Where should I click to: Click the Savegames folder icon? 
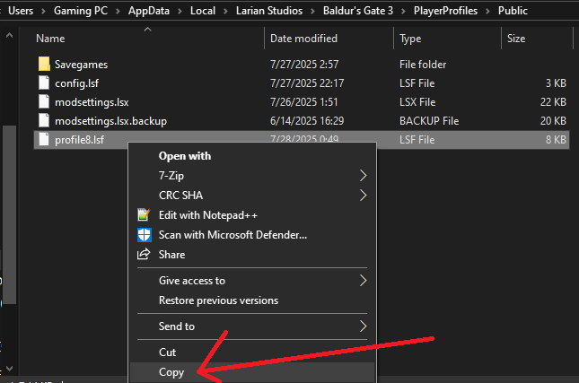click(45, 65)
